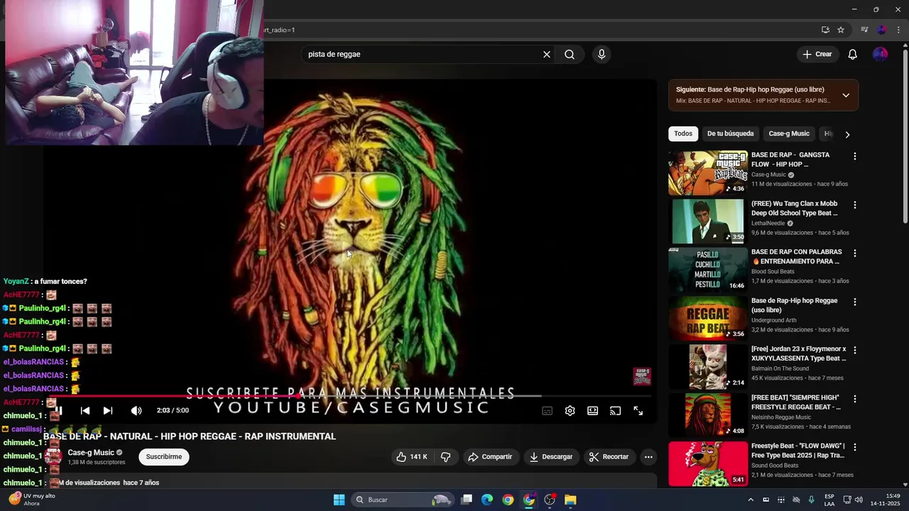The height and width of the screenshot is (511, 909).
Task: Open the system volume speaker icon
Action: pos(859,500)
